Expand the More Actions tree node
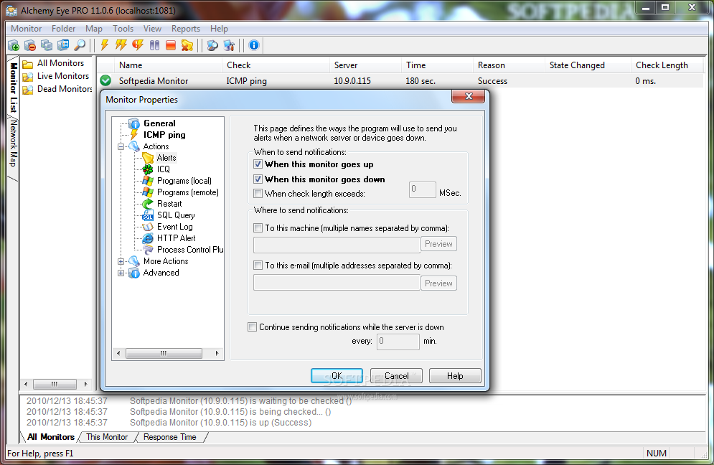The height and width of the screenshot is (465, 714). [121, 261]
